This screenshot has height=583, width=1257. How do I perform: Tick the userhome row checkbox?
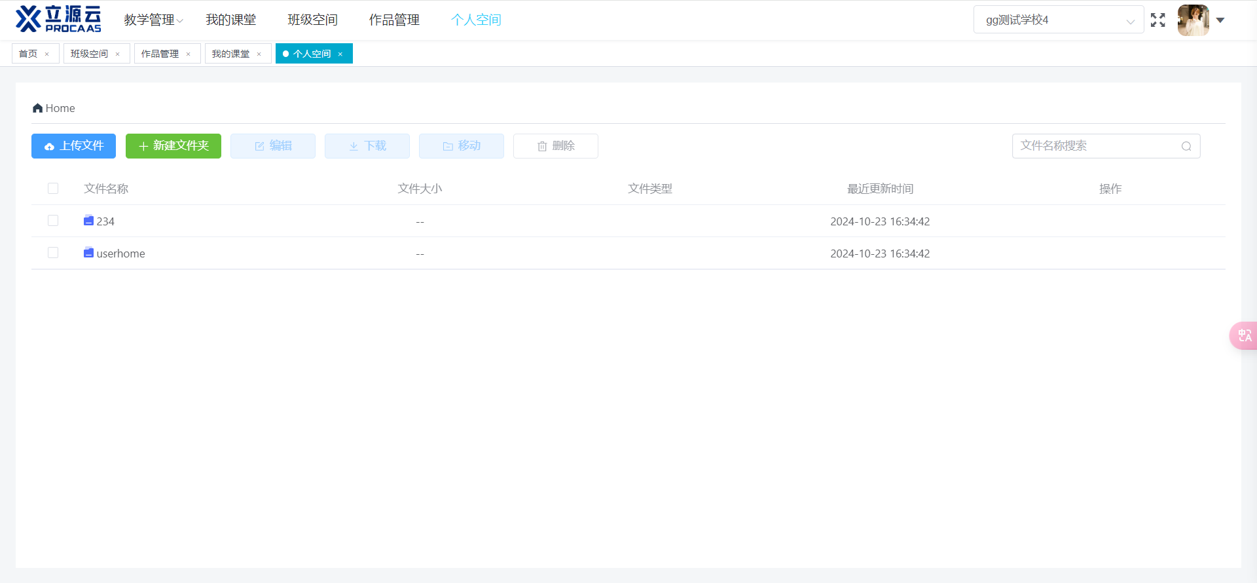click(53, 253)
